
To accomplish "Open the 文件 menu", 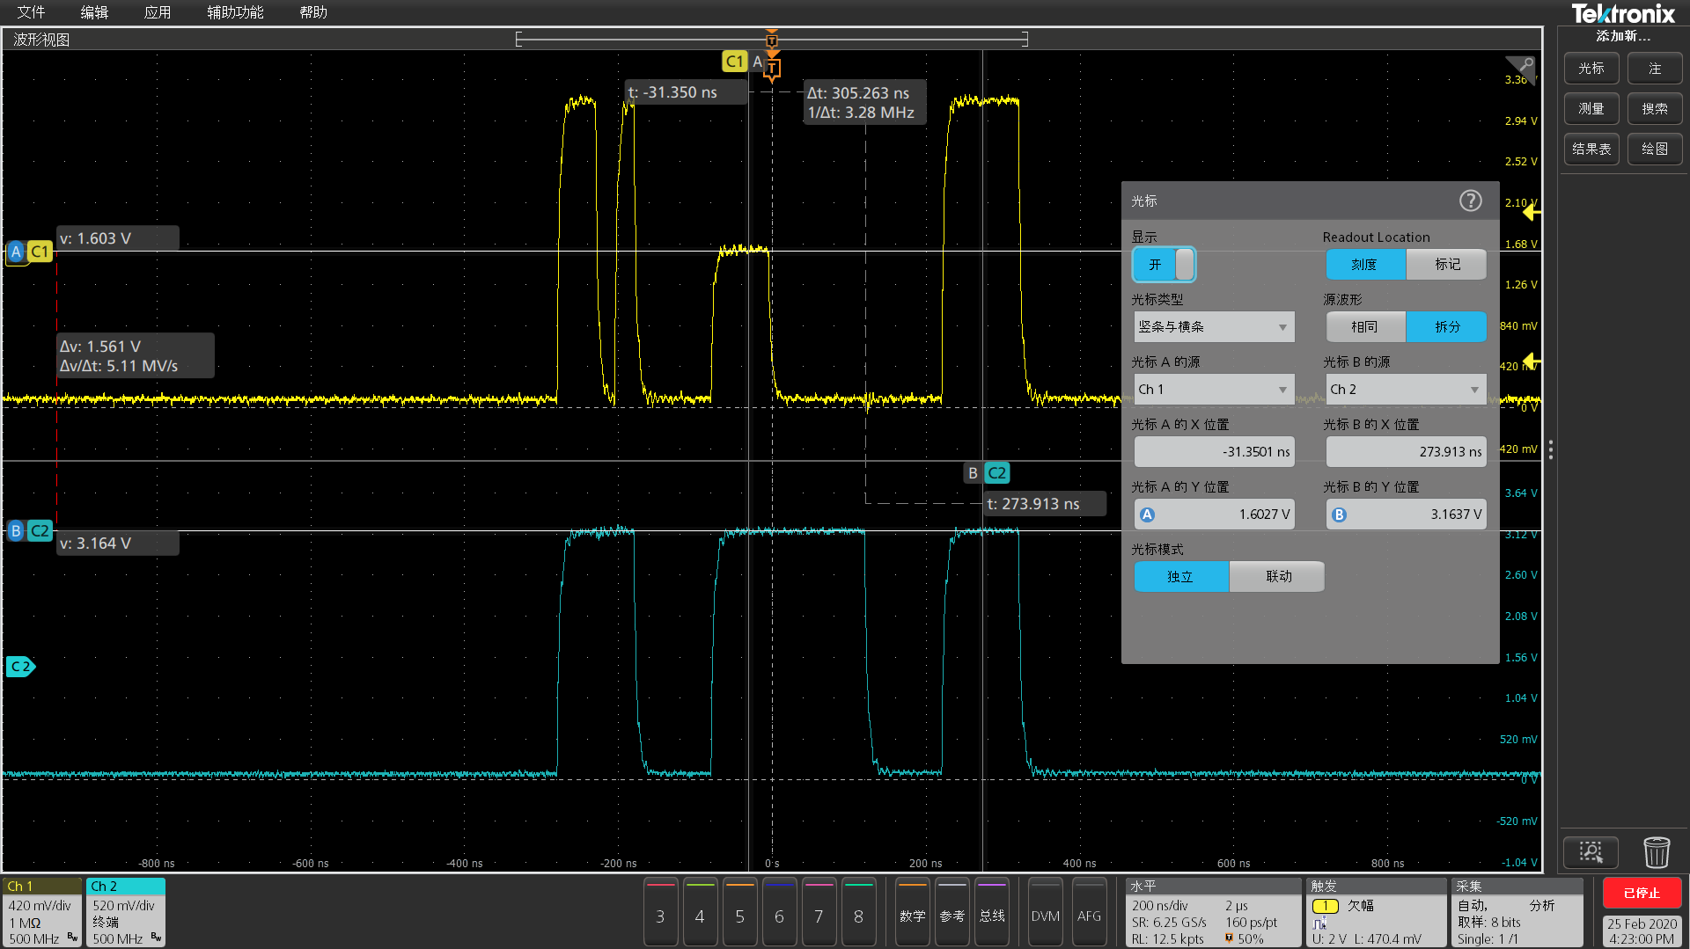I will click(31, 12).
